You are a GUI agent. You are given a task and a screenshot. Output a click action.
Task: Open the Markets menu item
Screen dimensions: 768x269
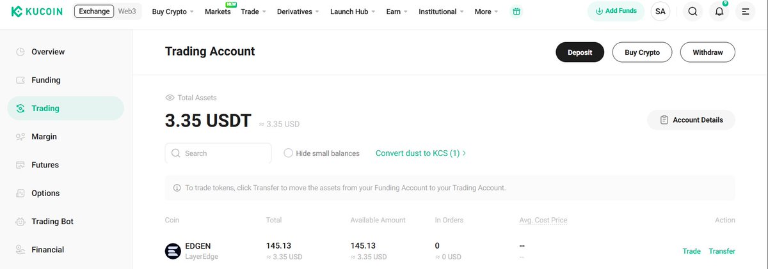click(218, 12)
